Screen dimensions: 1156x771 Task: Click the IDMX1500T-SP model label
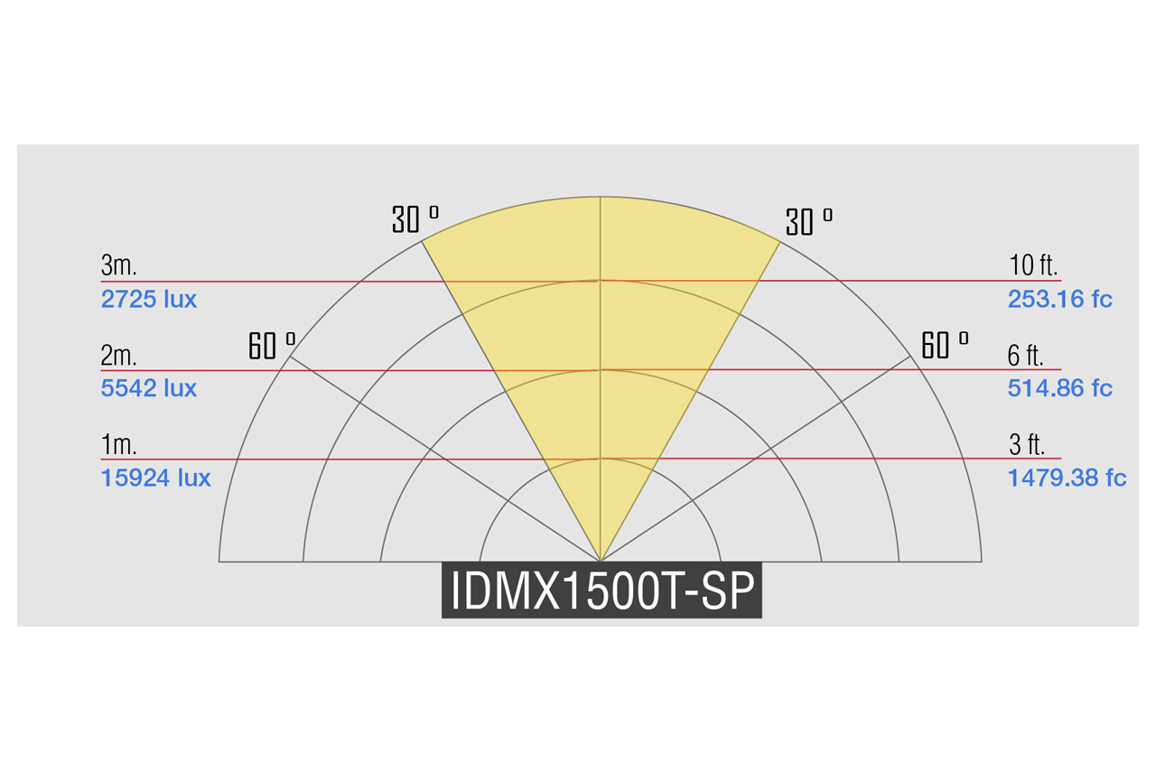point(601,590)
